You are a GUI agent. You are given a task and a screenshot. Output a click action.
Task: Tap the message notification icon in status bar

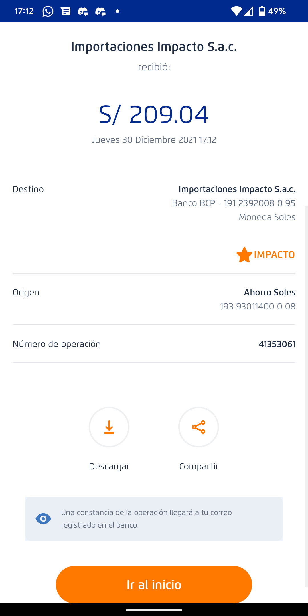point(66,11)
